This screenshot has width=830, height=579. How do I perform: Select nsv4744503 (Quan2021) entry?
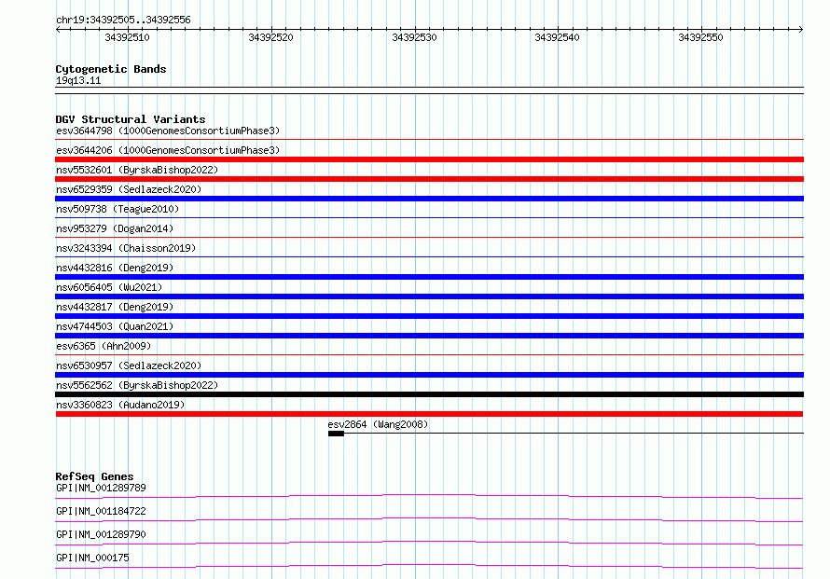point(115,326)
